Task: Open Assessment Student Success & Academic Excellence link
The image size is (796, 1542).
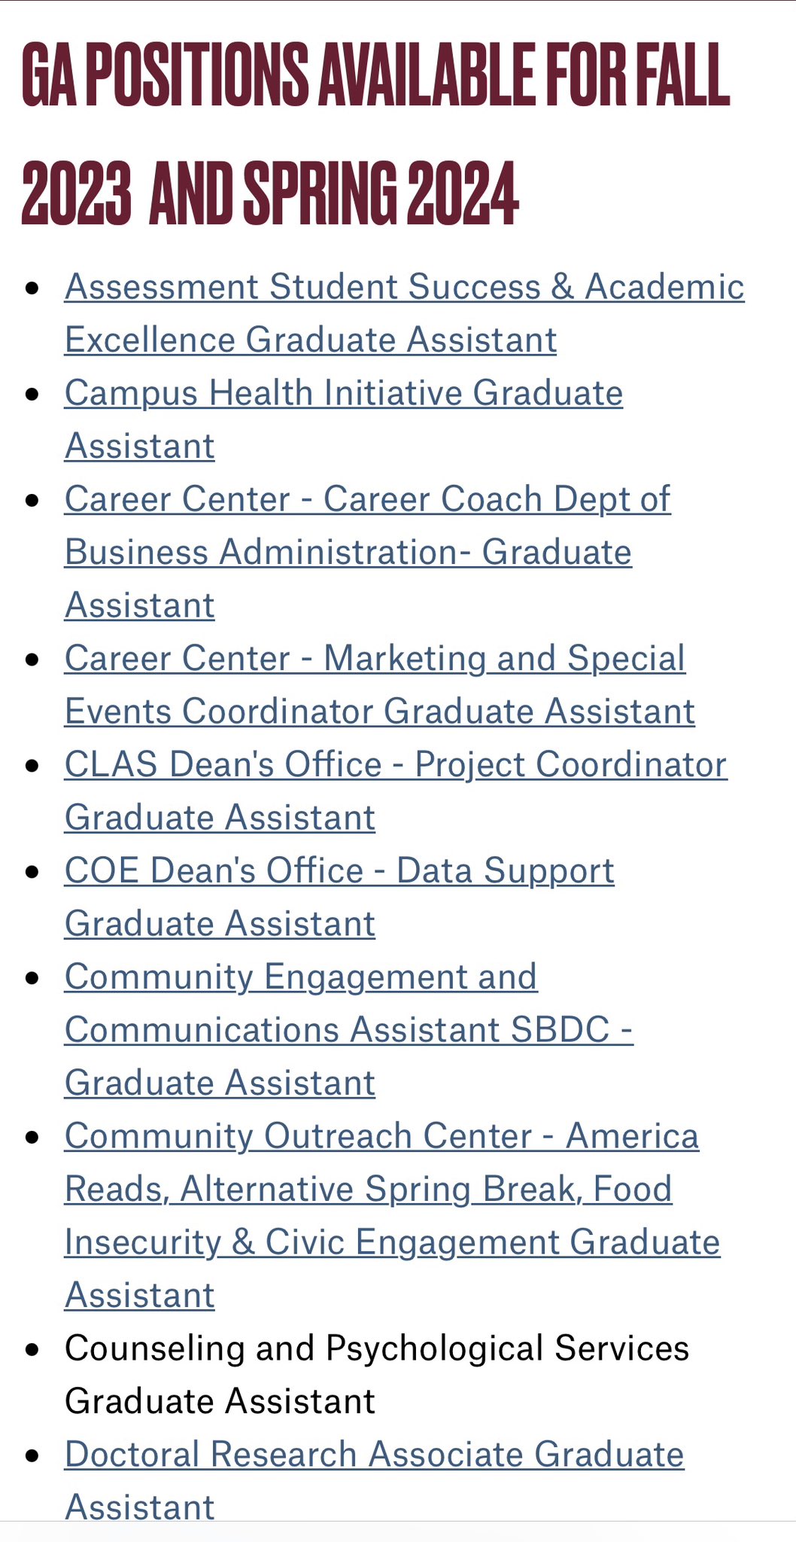Action: 404,313
